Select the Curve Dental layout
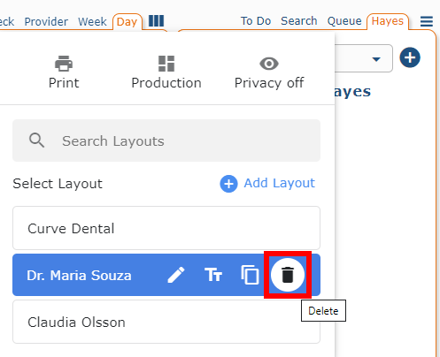This screenshot has width=440, height=357. click(166, 228)
